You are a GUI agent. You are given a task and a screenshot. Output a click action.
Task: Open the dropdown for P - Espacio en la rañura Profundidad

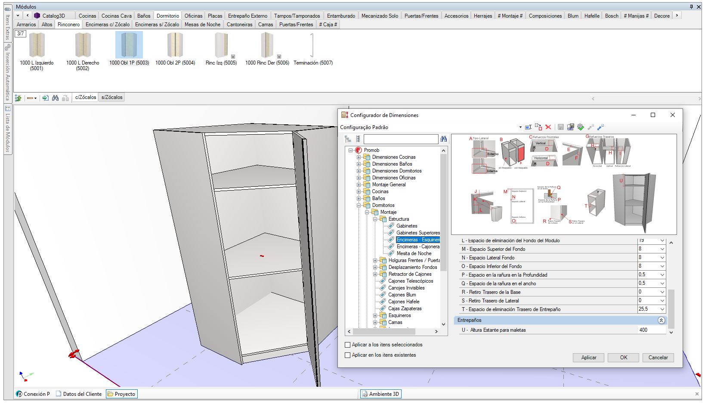[662, 275]
